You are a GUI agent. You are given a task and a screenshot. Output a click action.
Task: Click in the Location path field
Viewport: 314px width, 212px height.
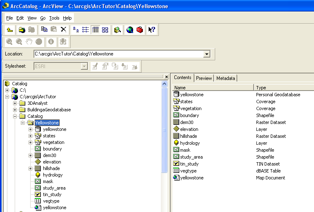[119, 54]
